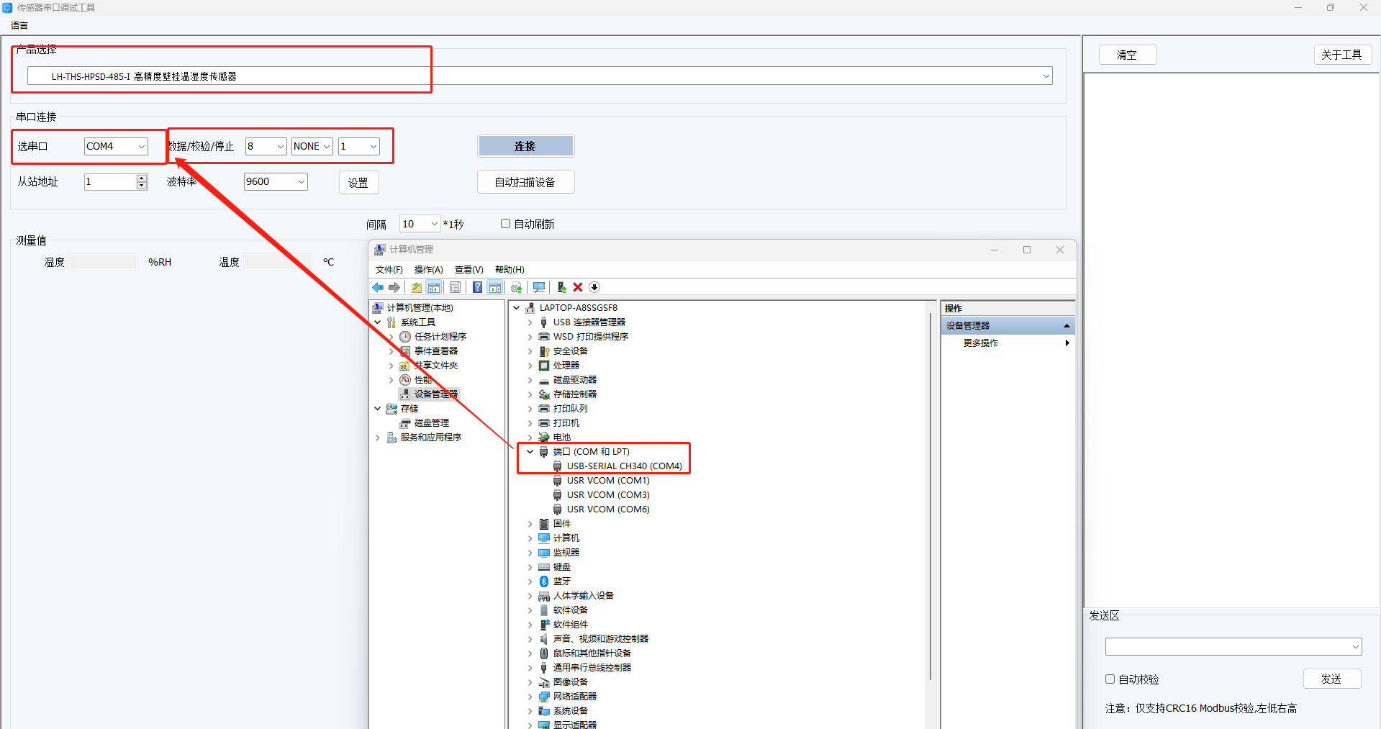Click the blue back arrow in Computer Management toolbar

click(378, 288)
